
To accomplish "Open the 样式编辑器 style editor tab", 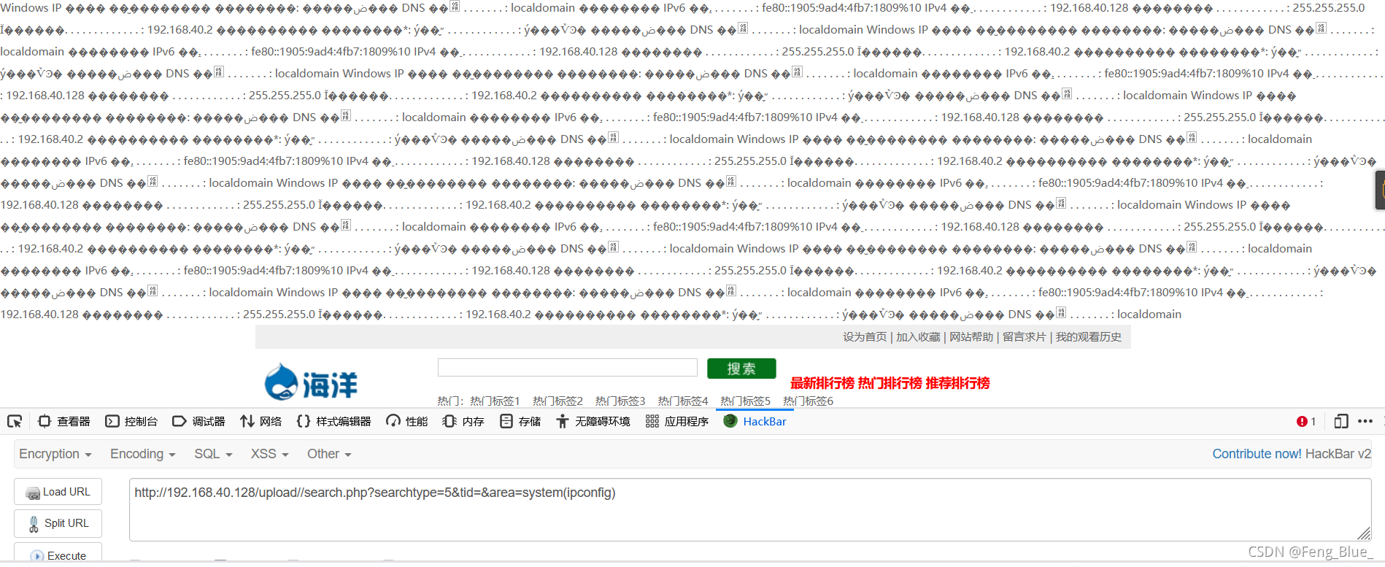I will [334, 421].
